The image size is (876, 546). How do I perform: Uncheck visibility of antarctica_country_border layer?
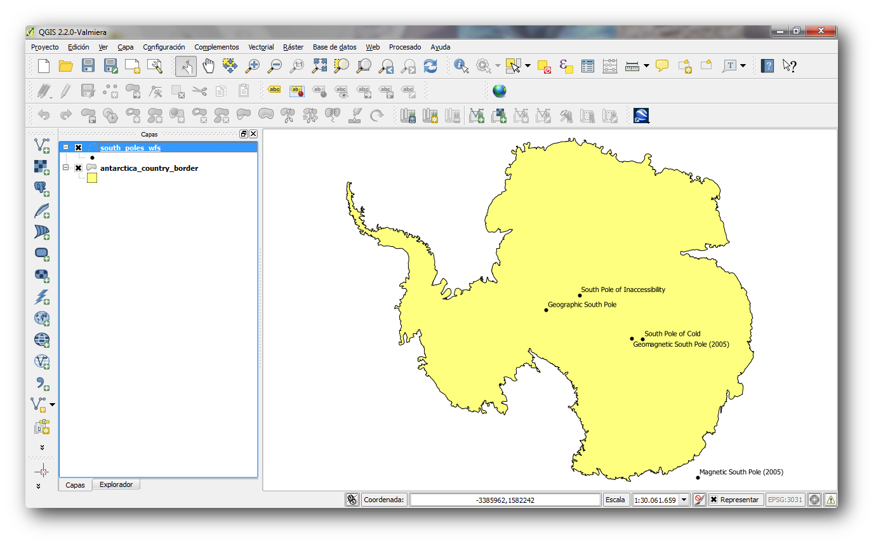(78, 168)
